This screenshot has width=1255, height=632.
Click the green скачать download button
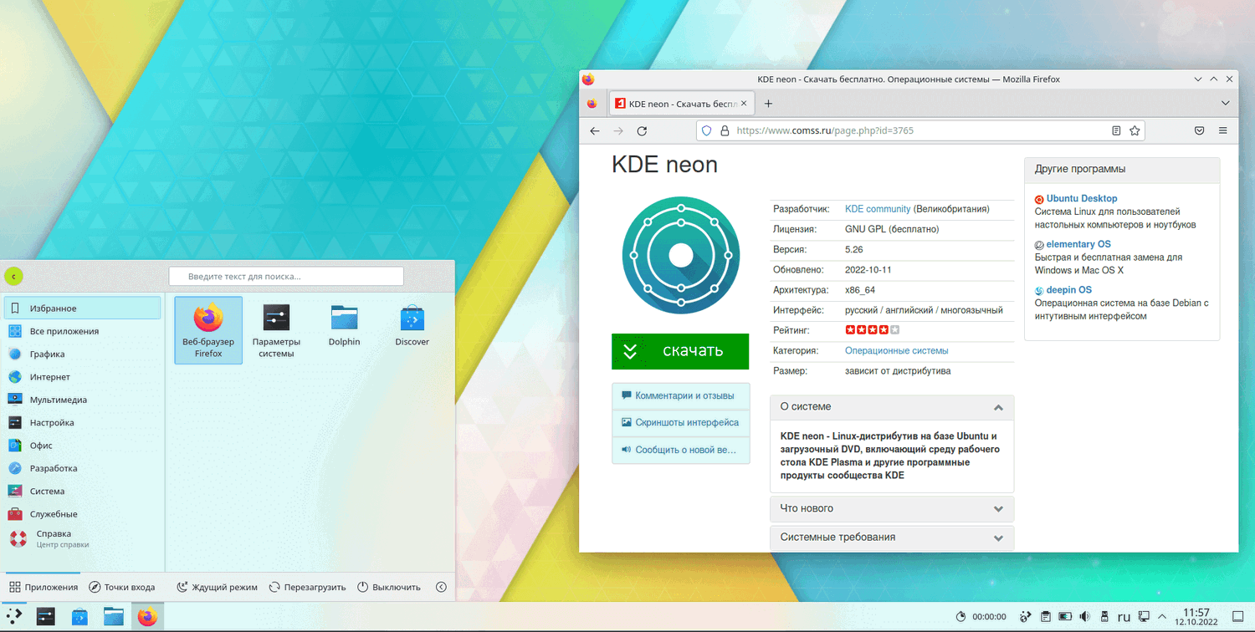(x=680, y=351)
